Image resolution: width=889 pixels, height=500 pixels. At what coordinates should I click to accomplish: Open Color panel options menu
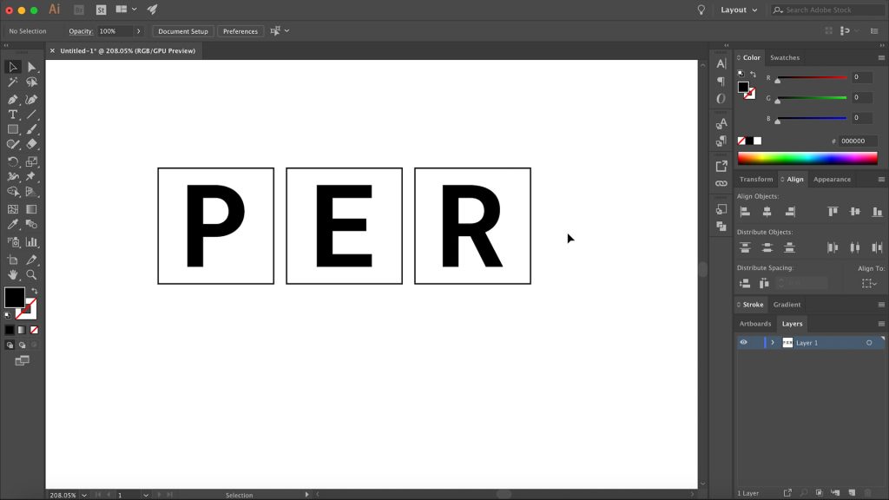[881, 58]
